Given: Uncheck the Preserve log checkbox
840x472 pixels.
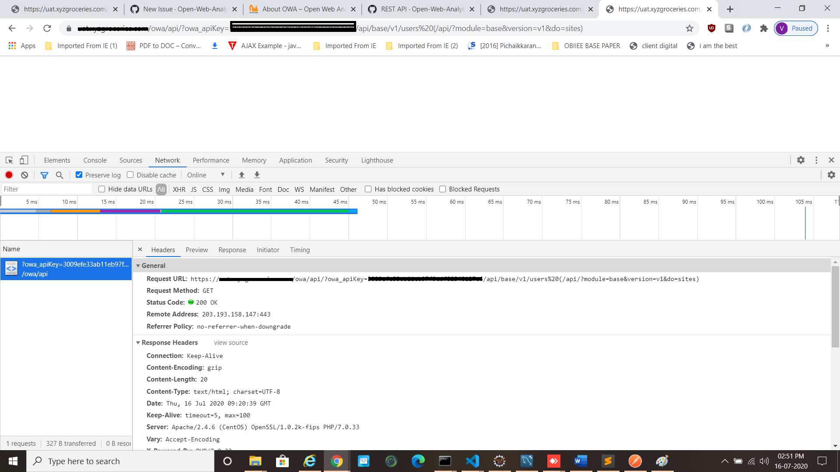Looking at the screenshot, I should (x=79, y=175).
